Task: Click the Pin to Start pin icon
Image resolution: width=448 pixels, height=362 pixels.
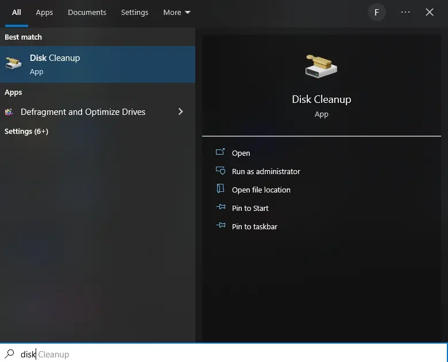Action: coord(221,206)
